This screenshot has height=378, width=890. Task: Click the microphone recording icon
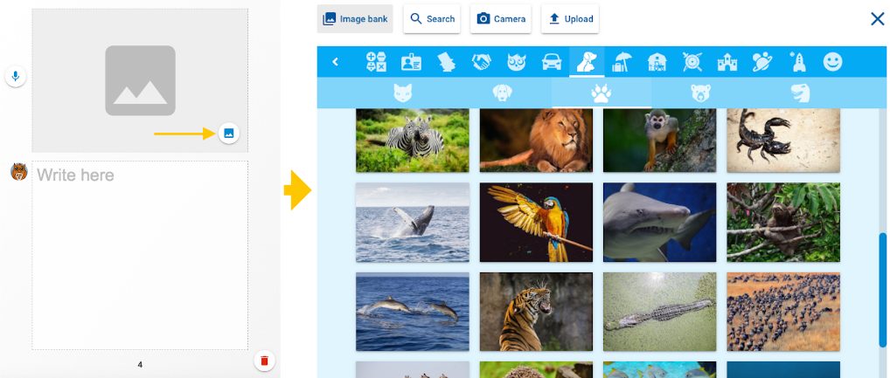(x=16, y=76)
